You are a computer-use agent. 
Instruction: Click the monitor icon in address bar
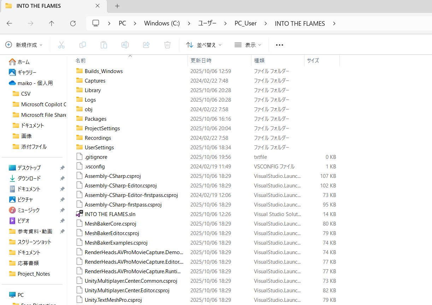tap(96, 23)
